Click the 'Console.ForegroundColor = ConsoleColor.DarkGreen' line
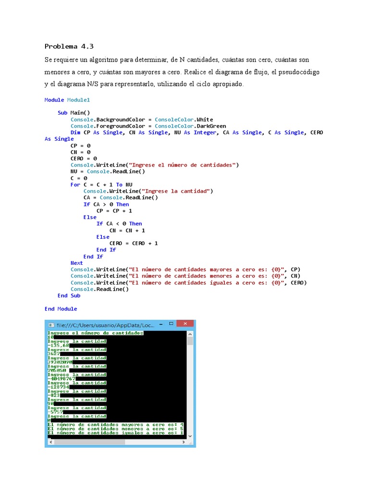369x493 pixels. pos(148,126)
